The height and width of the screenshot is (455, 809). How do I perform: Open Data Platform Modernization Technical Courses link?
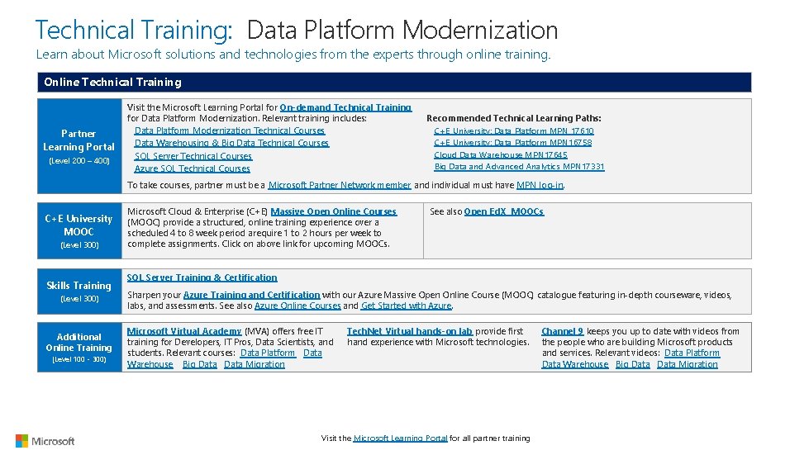coord(230,130)
